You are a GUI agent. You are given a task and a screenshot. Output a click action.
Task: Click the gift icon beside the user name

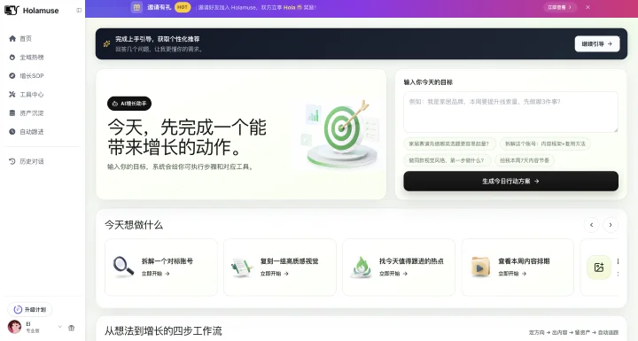pos(72,328)
